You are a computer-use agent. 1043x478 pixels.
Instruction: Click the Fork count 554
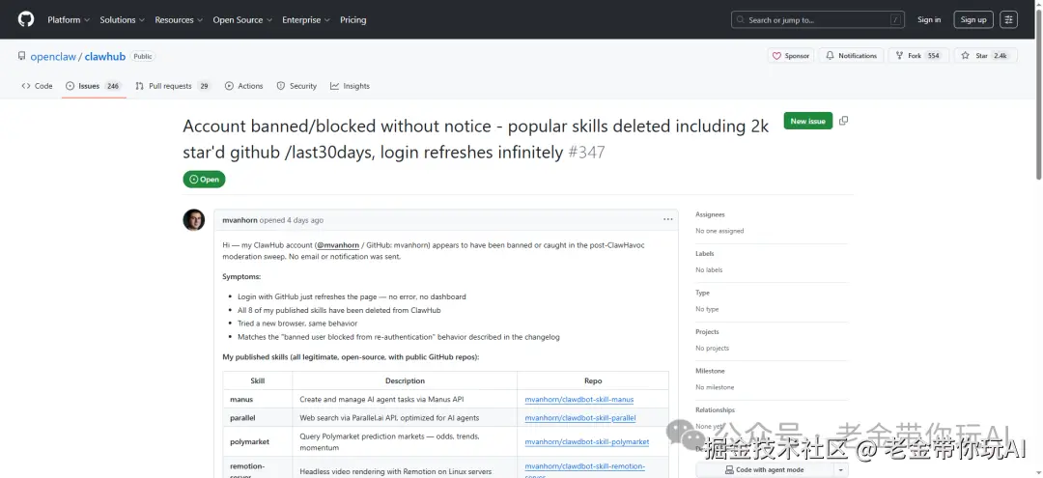click(933, 56)
